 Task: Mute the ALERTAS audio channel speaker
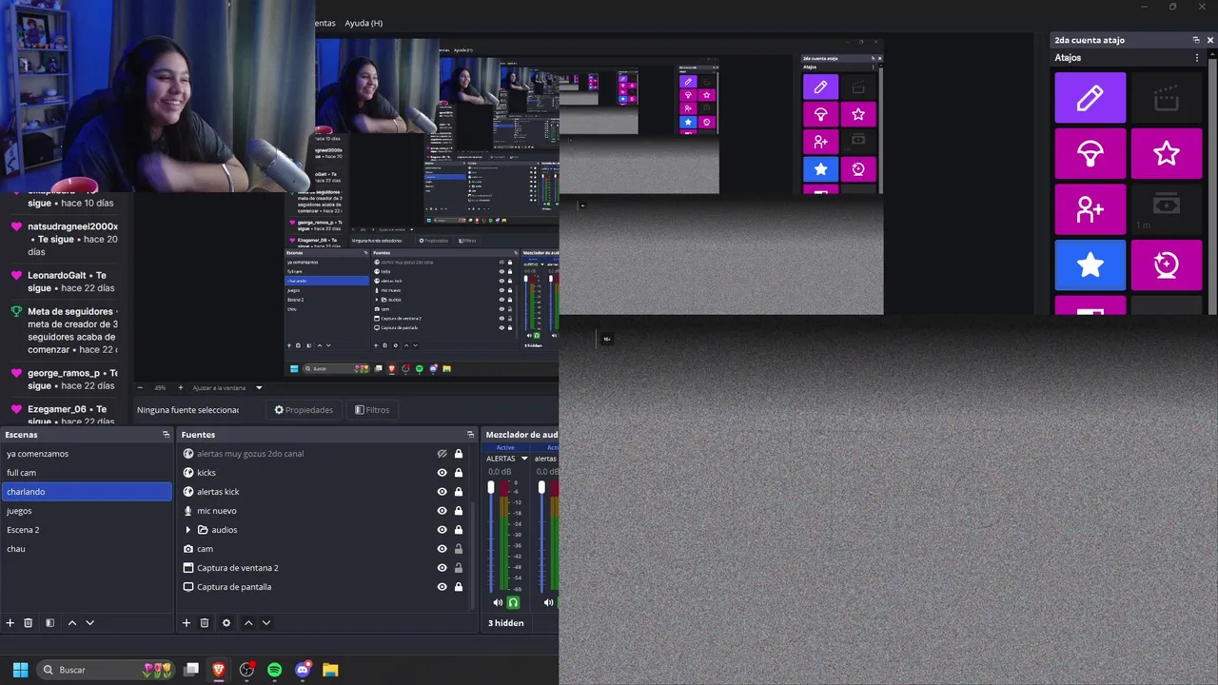(498, 602)
